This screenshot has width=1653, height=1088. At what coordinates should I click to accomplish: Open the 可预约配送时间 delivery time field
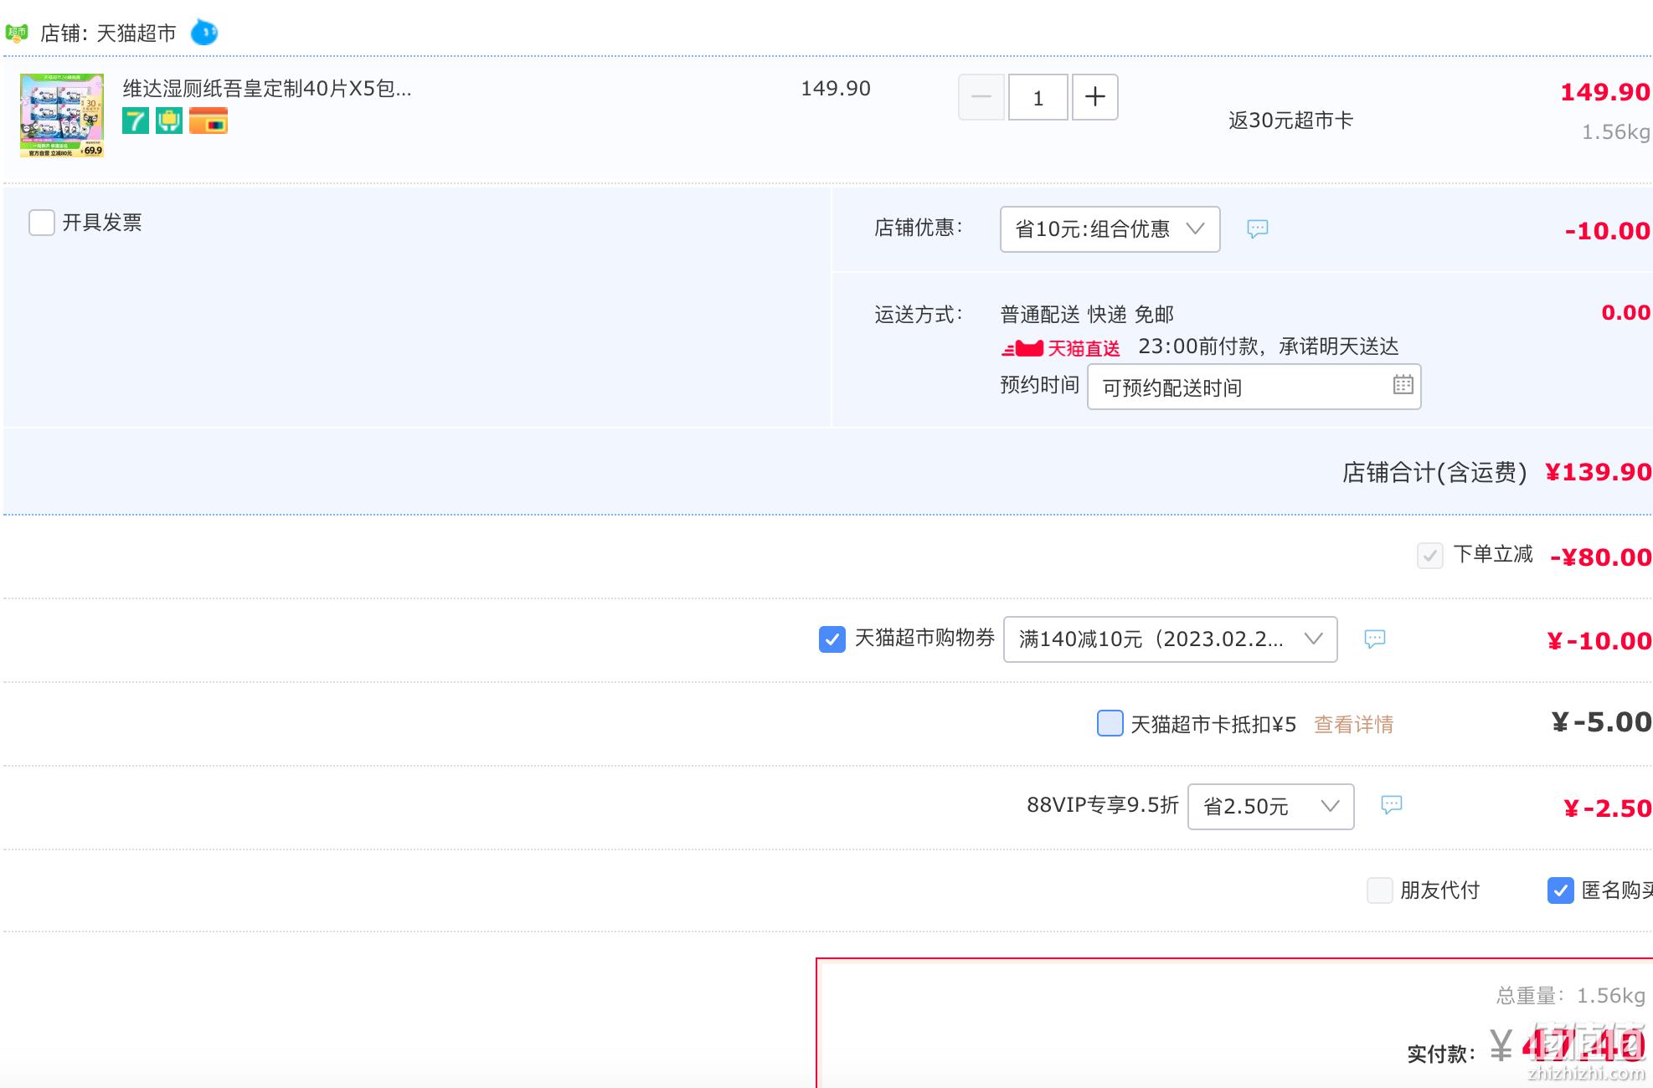(x=1254, y=387)
